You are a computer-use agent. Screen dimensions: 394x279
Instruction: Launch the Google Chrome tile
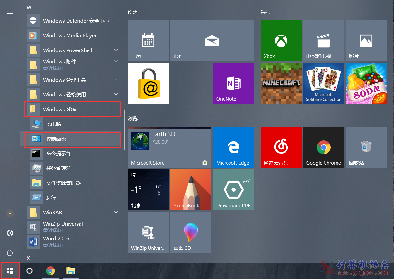tap(324, 147)
